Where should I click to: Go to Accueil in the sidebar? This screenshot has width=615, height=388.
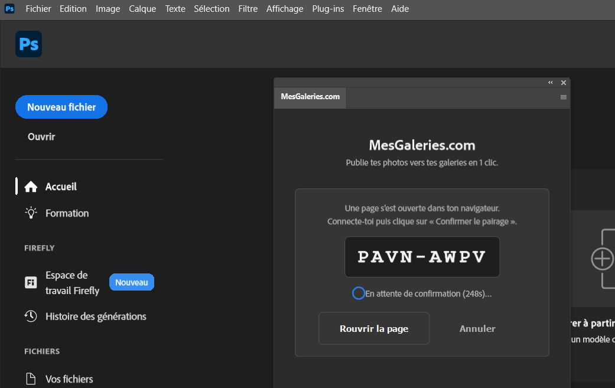click(x=61, y=187)
